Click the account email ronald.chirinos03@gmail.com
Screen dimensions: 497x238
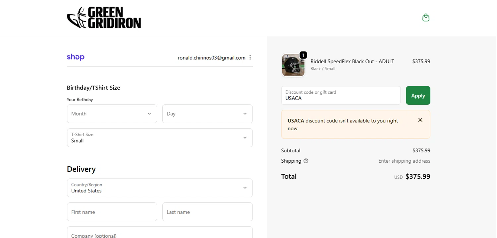(x=212, y=58)
